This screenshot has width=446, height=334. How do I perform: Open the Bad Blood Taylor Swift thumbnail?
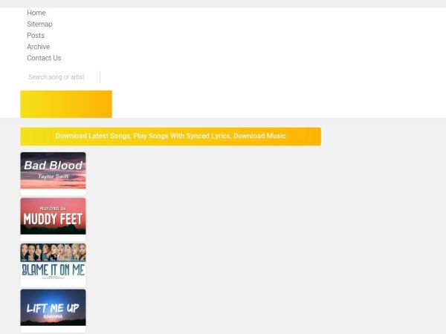tap(53, 171)
